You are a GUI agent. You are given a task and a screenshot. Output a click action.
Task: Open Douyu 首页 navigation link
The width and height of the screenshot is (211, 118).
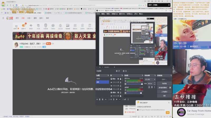pyautogui.click(x=17, y=18)
